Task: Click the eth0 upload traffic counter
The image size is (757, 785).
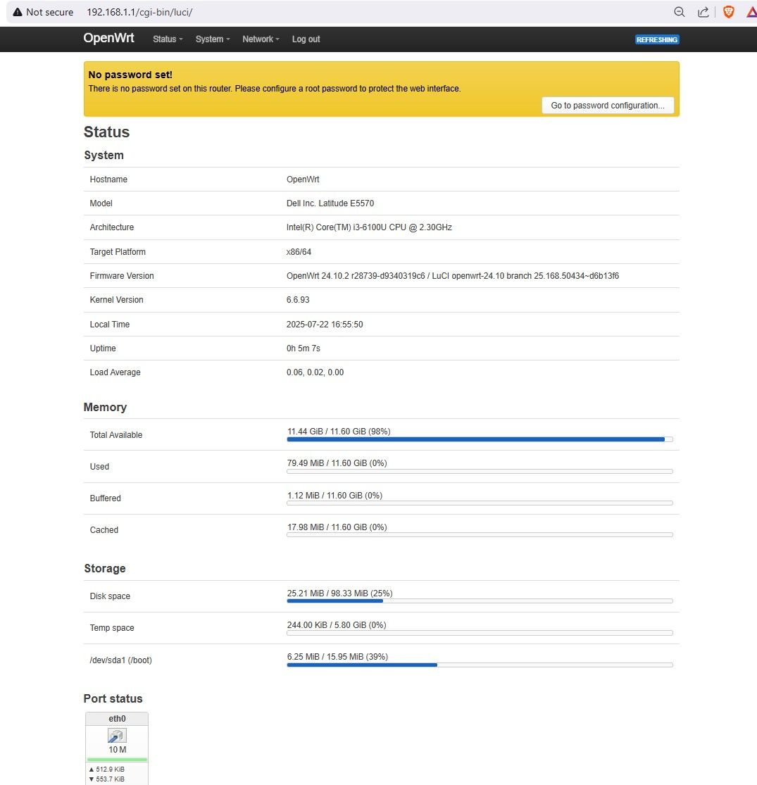Action: 106,769
